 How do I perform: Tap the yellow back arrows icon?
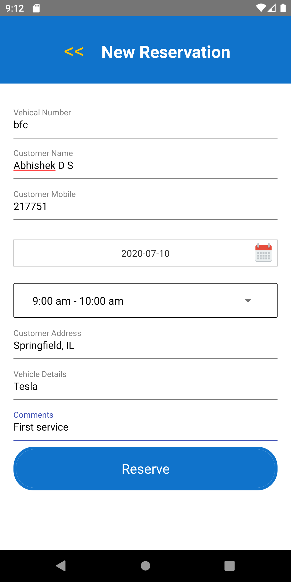click(74, 52)
